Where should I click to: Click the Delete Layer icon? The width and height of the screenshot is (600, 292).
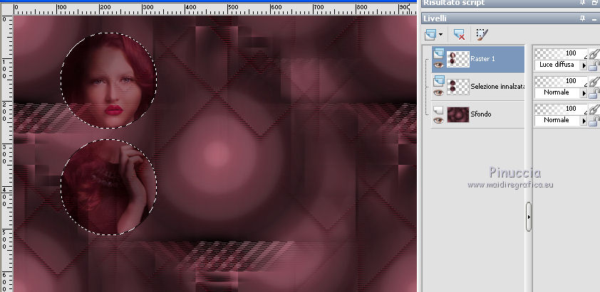459,35
